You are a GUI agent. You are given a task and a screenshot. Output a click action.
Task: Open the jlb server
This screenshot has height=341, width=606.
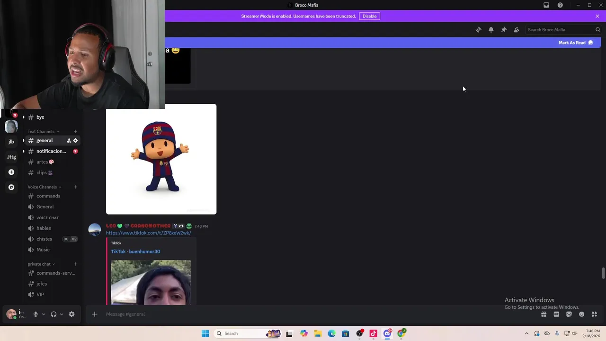[11, 142]
